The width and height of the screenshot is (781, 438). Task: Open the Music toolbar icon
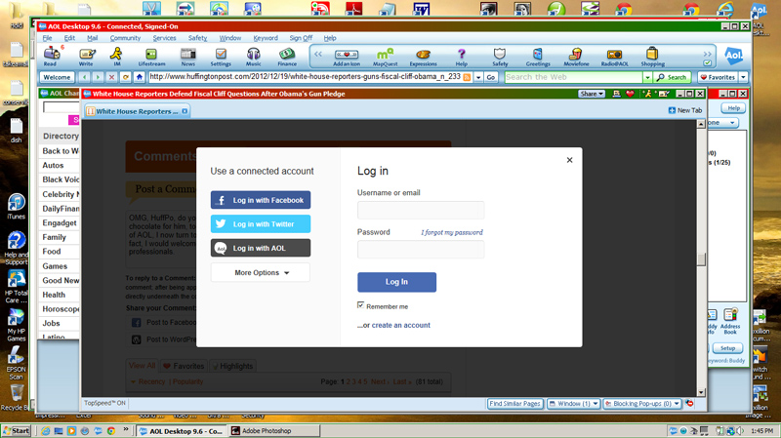click(253, 57)
